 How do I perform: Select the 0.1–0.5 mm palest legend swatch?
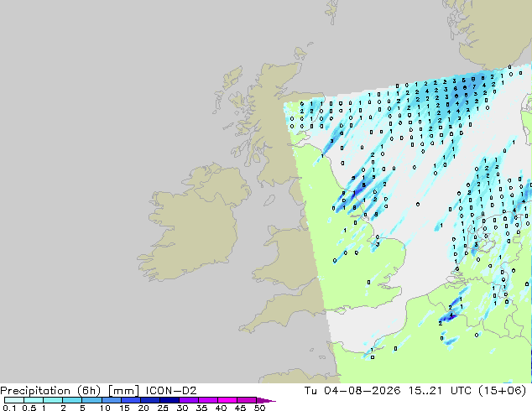click(x=14, y=400)
